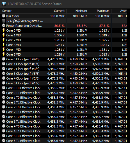
Task: Click Core 5 T1 Effective Clock maximum 4,485.2 MHz
Action: coord(101,141)
